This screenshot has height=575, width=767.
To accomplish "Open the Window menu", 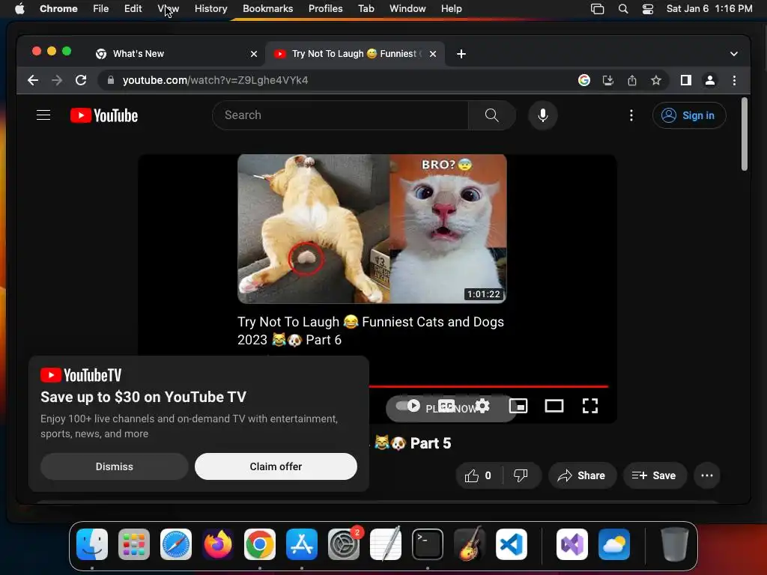I will 407,9.
